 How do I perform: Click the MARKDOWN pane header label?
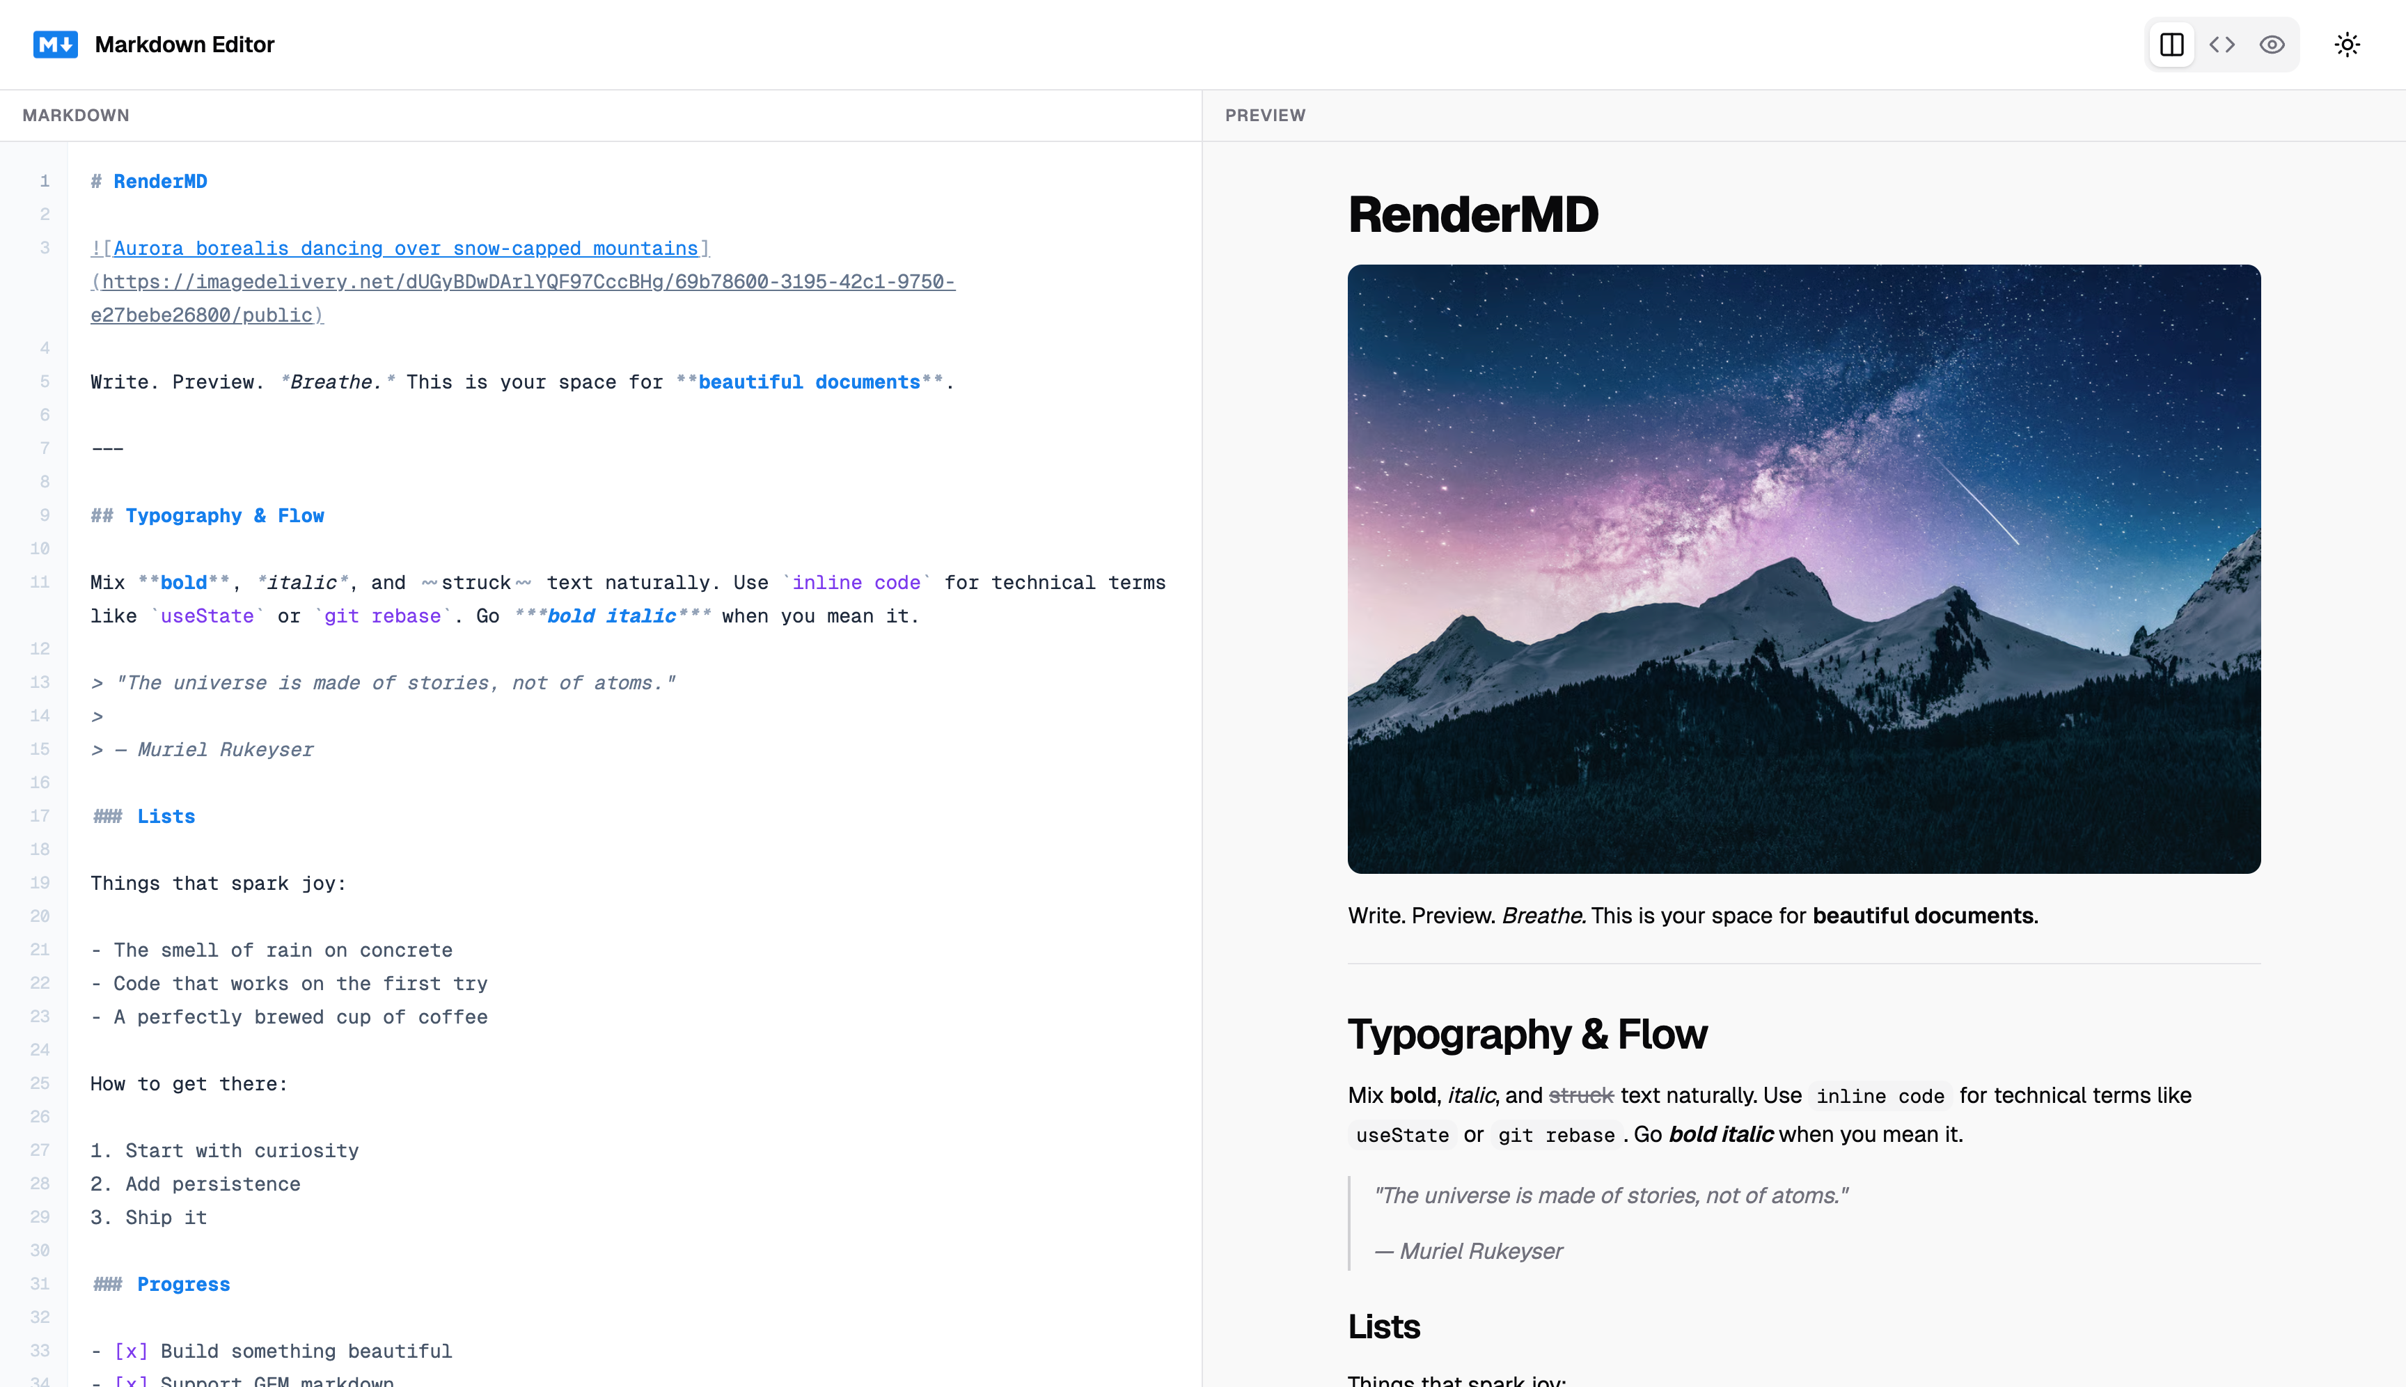point(75,116)
